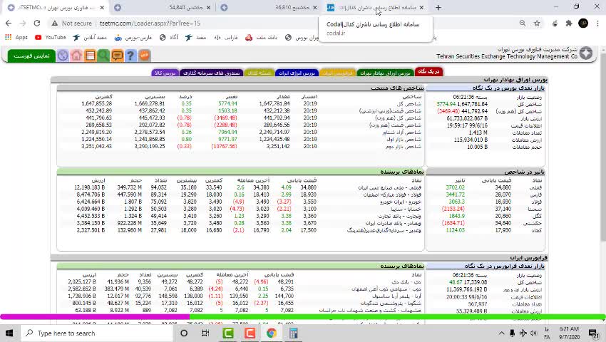
Task: Open the chat/messages icon in the site toolbar
Action: 118,56
